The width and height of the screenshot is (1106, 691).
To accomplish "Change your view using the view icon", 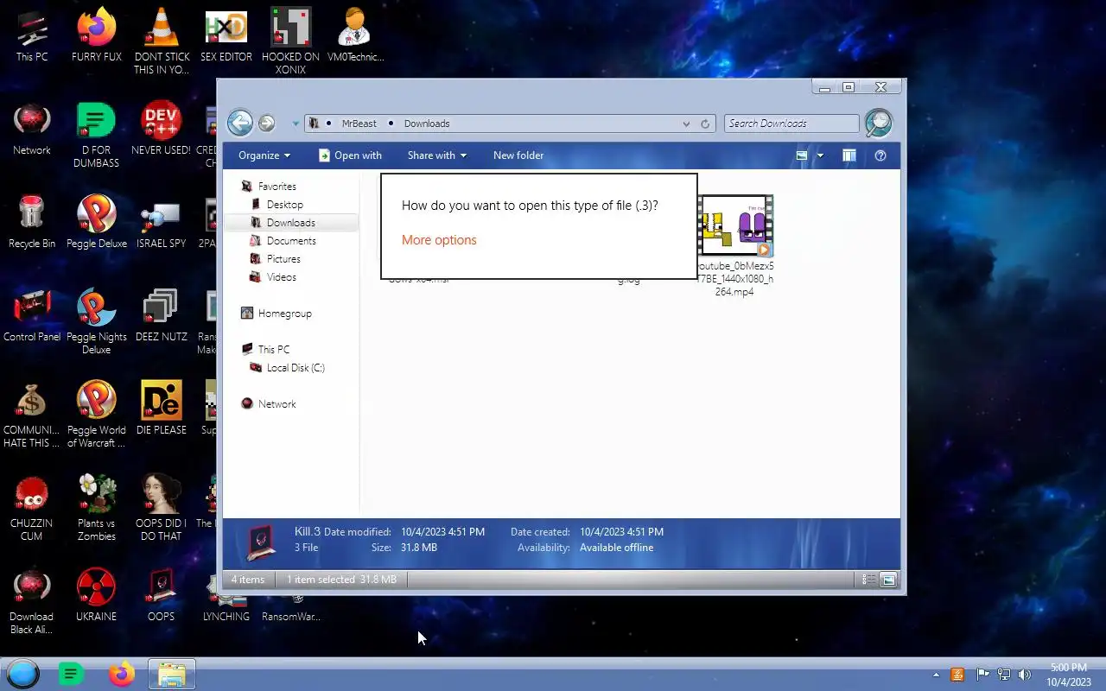I will 802,155.
